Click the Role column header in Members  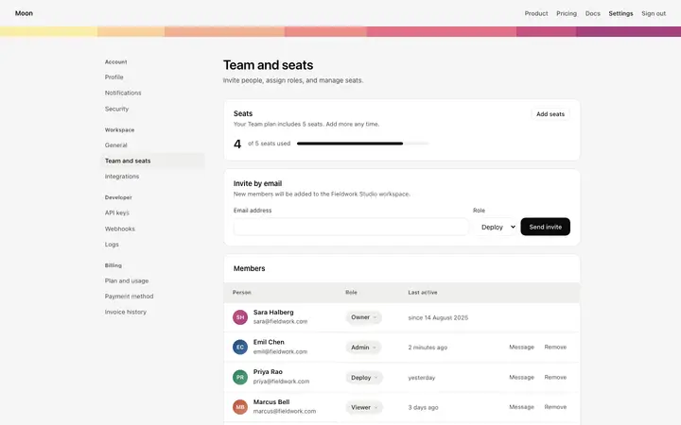coord(351,293)
